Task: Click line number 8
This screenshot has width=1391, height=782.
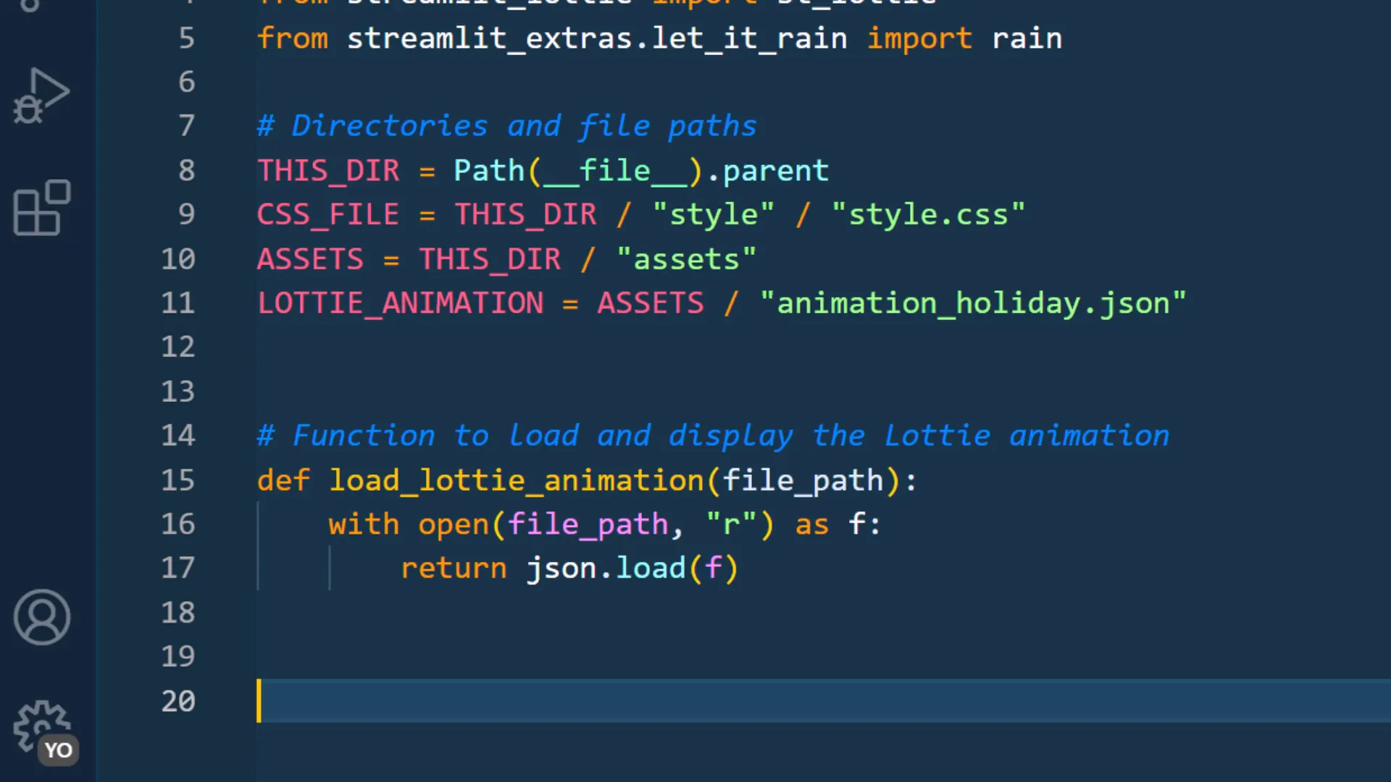Action: 186,170
